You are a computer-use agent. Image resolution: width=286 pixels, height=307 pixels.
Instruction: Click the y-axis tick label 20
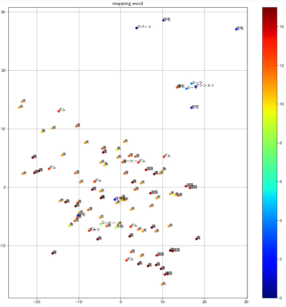point(3,71)
